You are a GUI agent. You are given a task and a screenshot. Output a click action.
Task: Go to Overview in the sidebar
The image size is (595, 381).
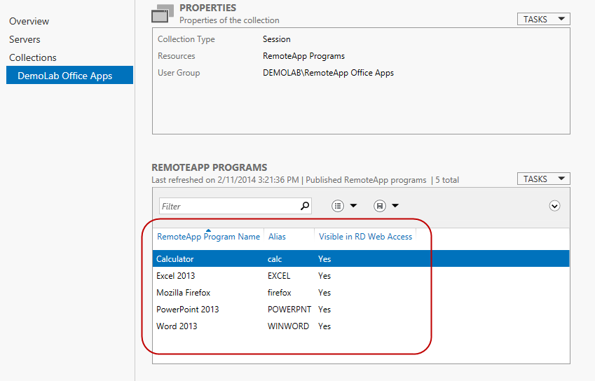pos(29,21)
